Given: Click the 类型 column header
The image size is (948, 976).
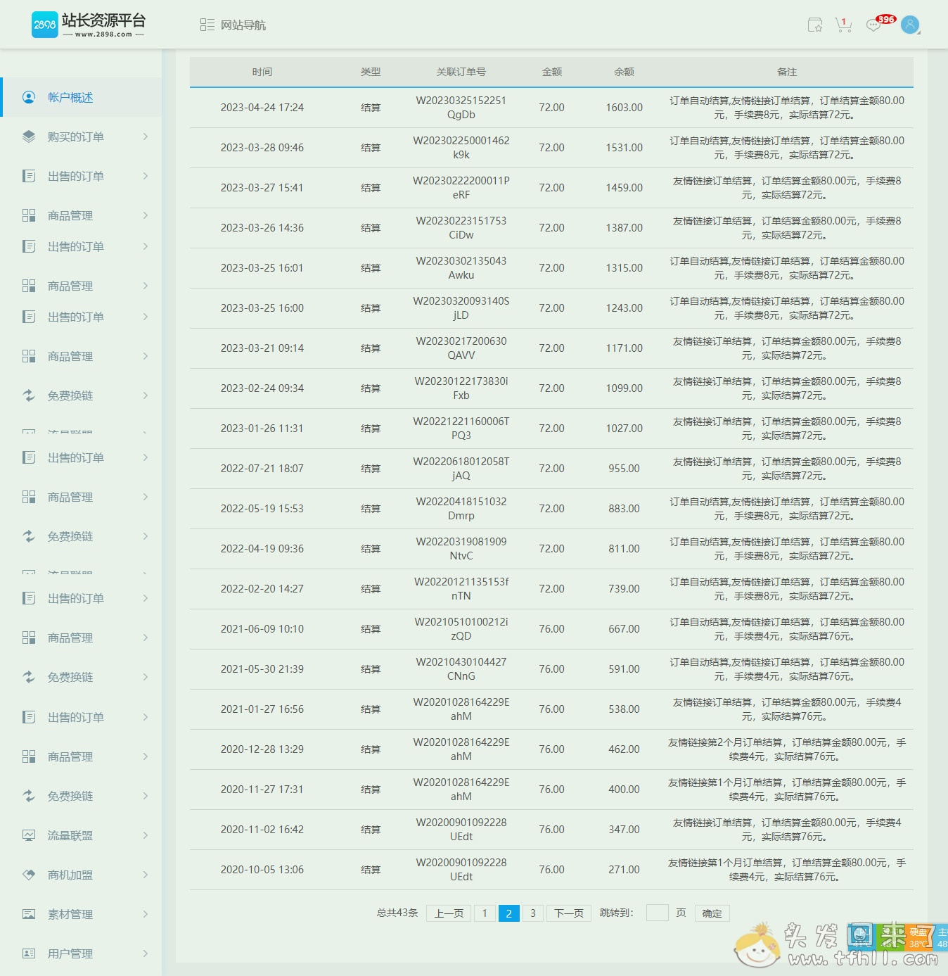Looking at the screenshot, I should pyautogui.click(x=371, y=72).
